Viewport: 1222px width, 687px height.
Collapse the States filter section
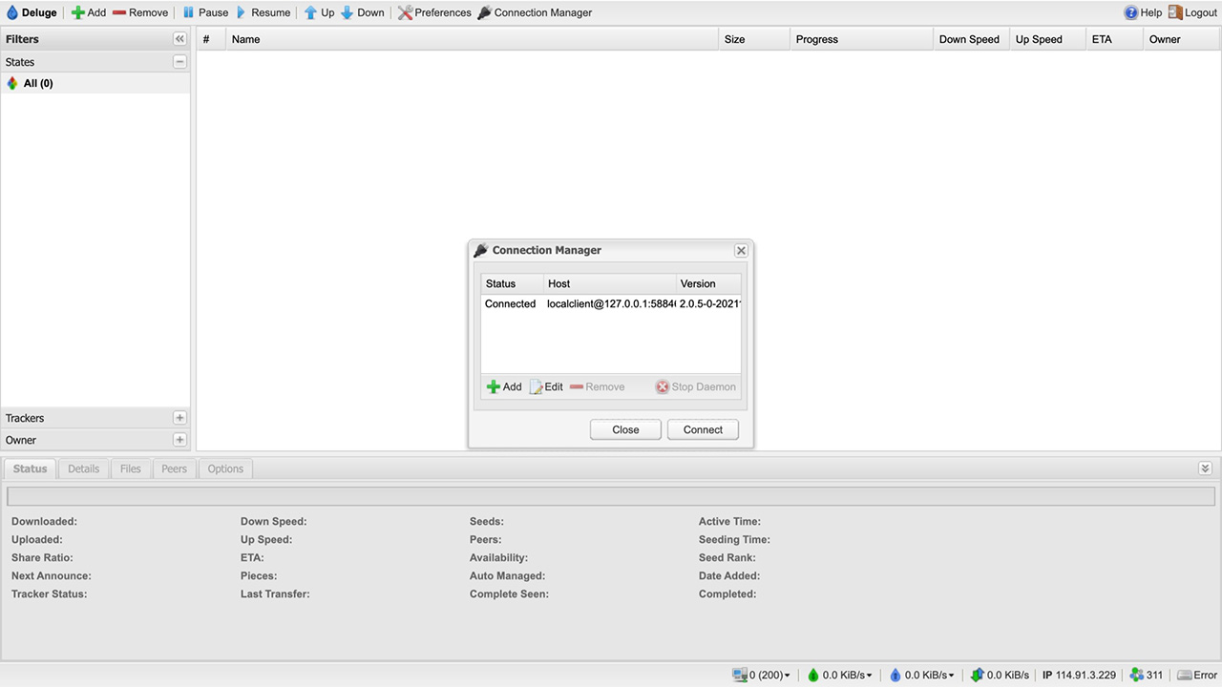179,62
